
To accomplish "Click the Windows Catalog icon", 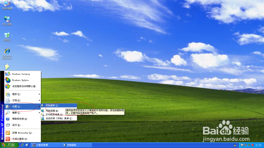I will [x=8, y=74].
